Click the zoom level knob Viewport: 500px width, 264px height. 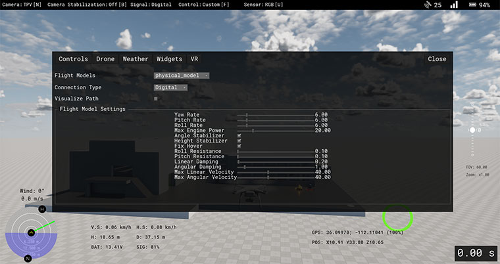(x=472, y=131)
